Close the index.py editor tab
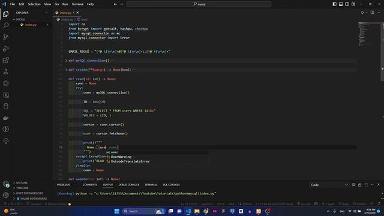This screenshot has height=216, width=384. point(77,13)
